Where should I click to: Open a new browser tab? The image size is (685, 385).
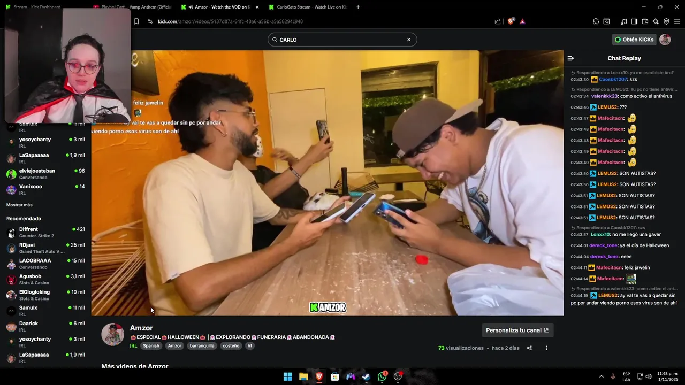358,7
